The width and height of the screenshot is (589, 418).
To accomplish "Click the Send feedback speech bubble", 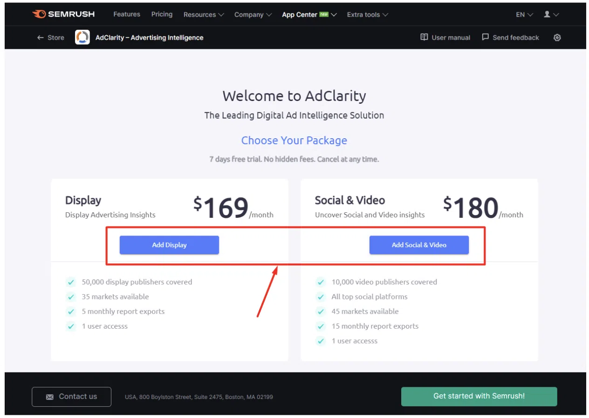I will tap(486, 37).
